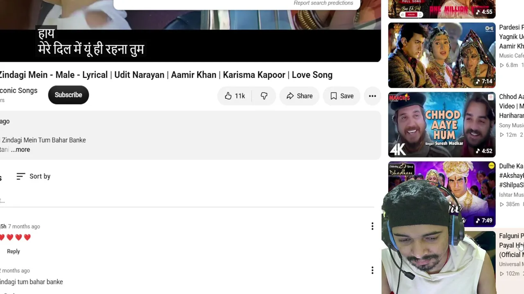Click the red hearts comment text
This screenshot has height=294, width=524.
(x=16, y=237)
